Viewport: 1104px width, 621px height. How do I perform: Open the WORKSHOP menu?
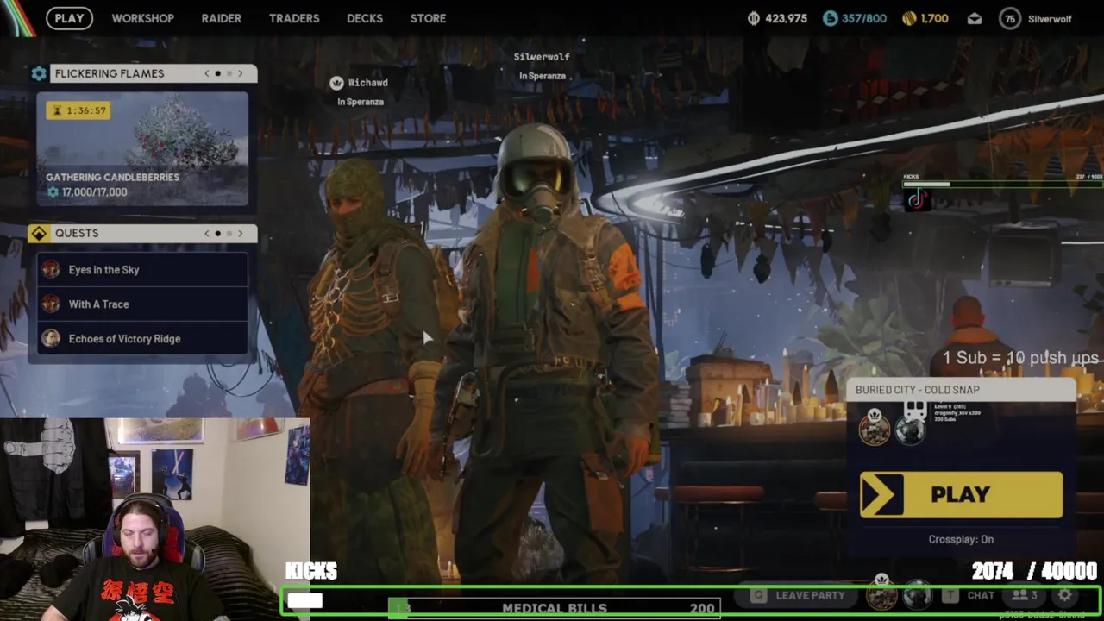coord(142,18)
